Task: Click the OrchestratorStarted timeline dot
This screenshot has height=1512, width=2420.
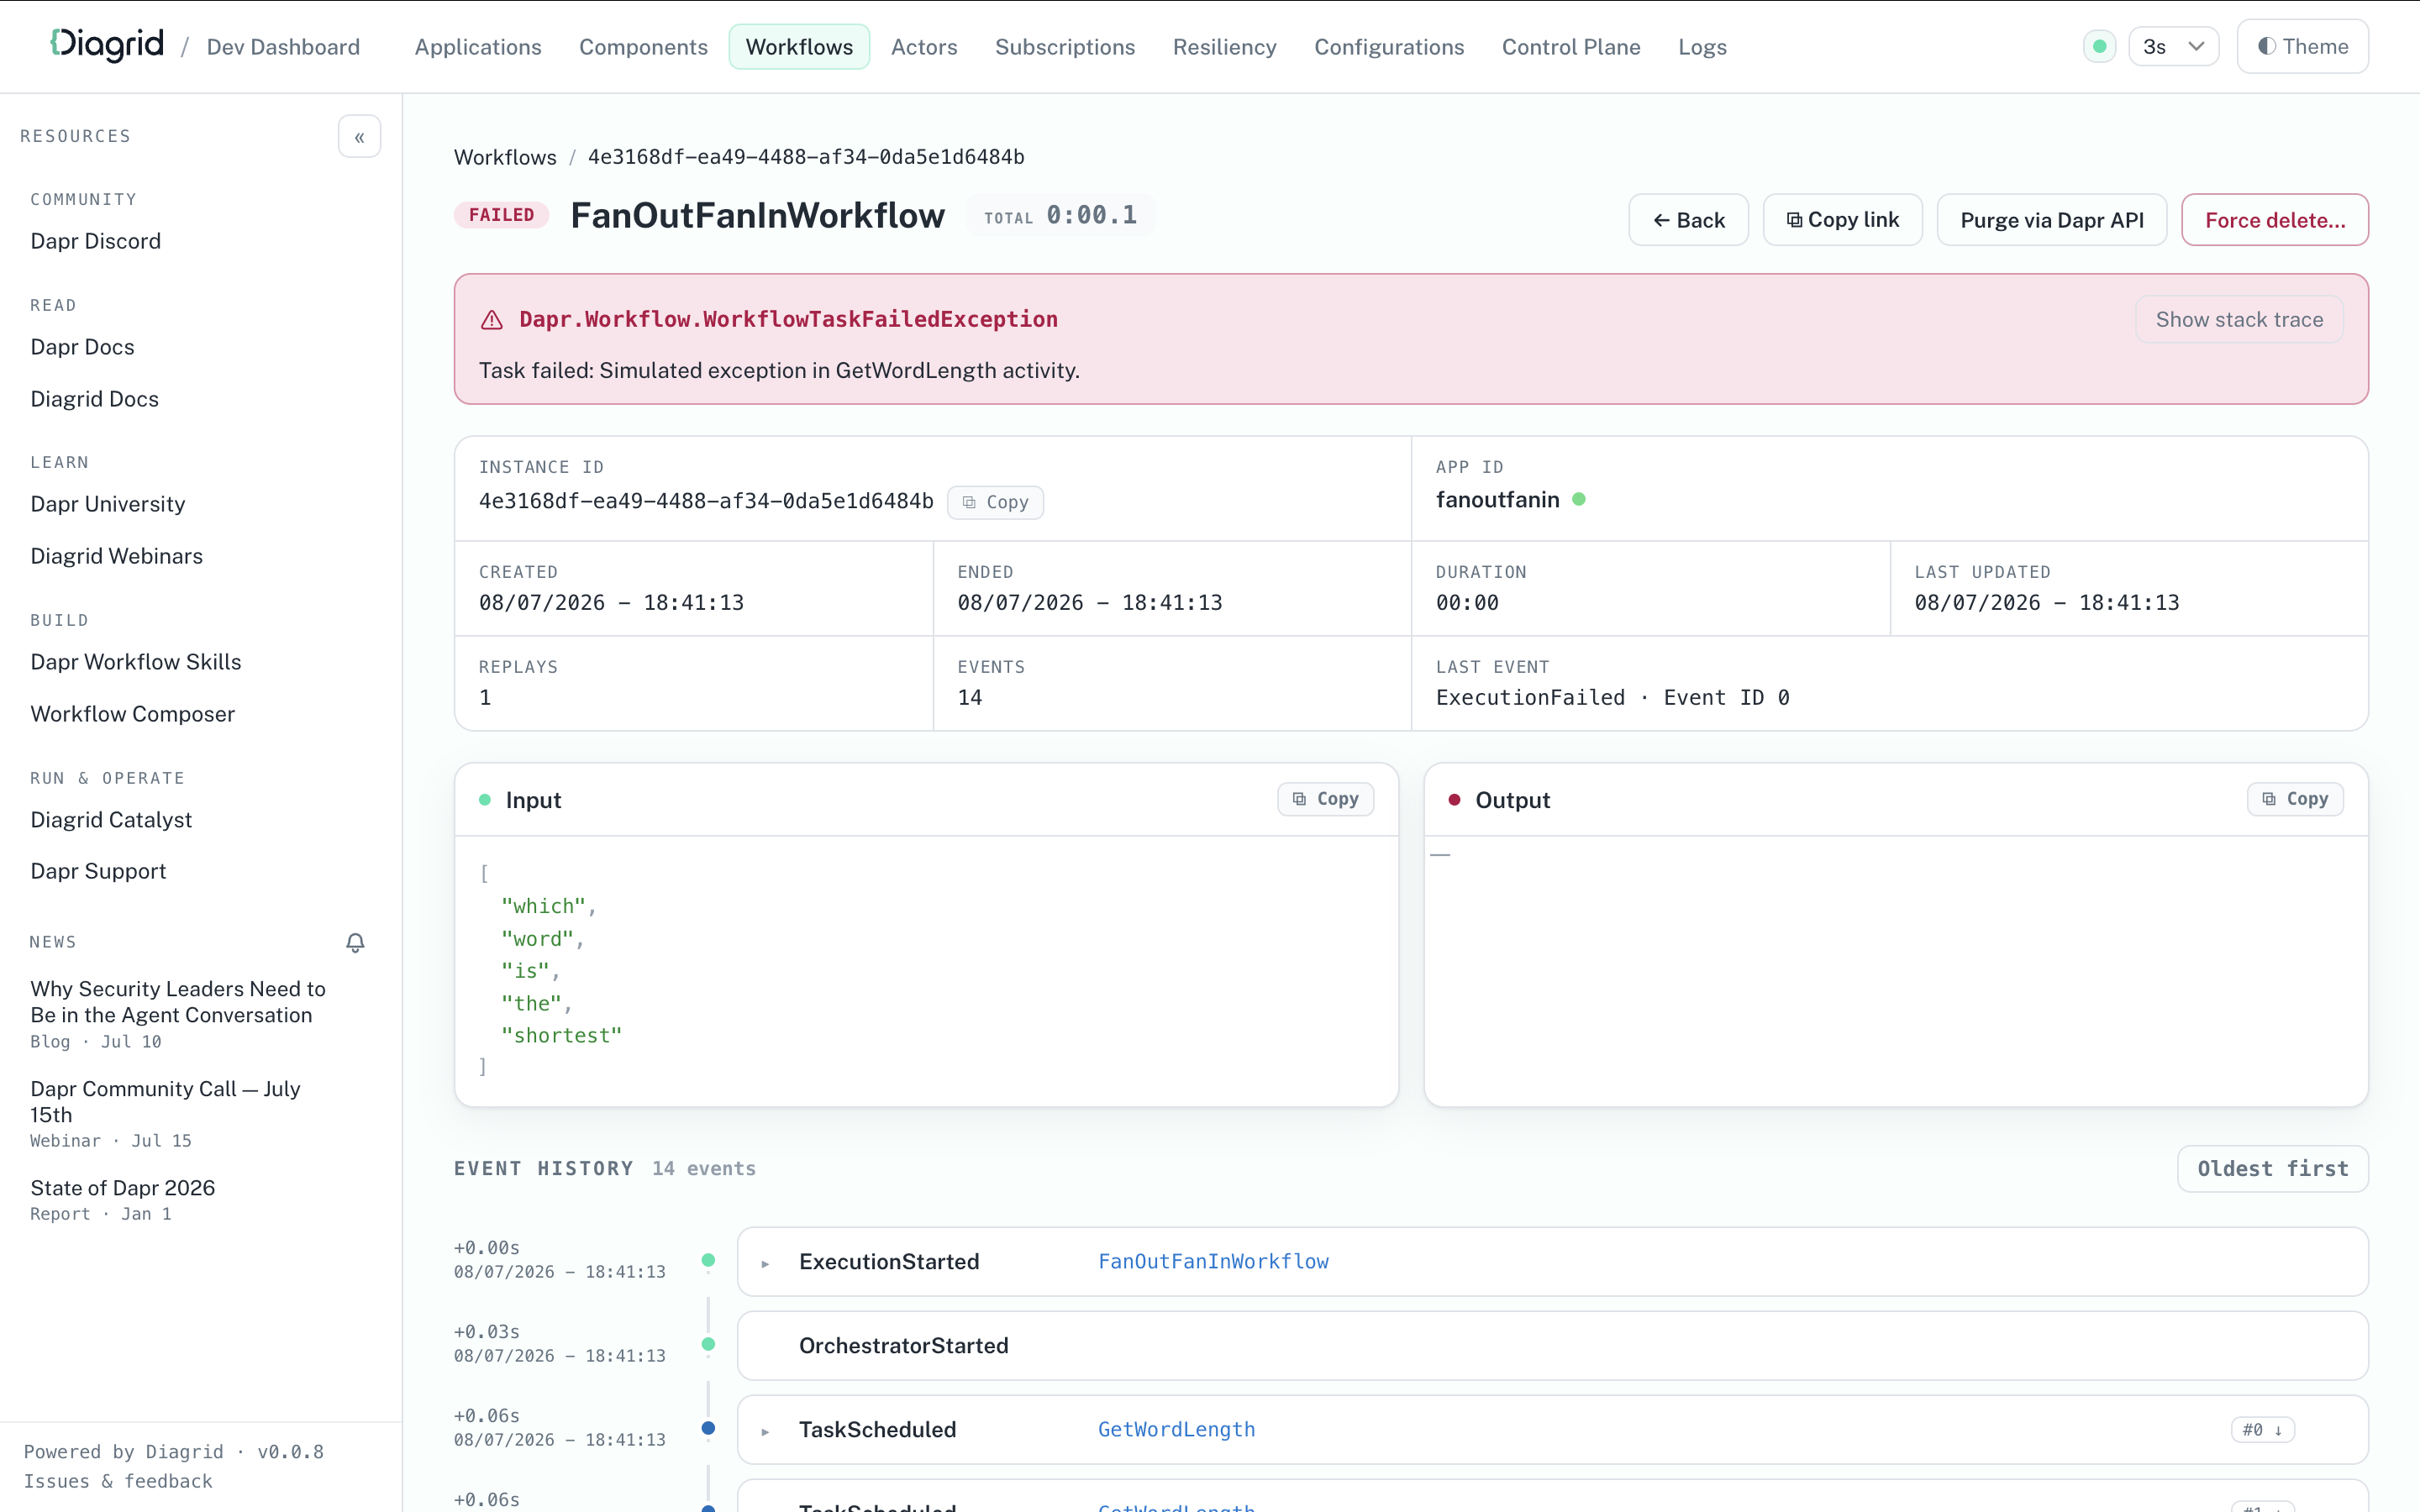Action: tap(708, 1344)
